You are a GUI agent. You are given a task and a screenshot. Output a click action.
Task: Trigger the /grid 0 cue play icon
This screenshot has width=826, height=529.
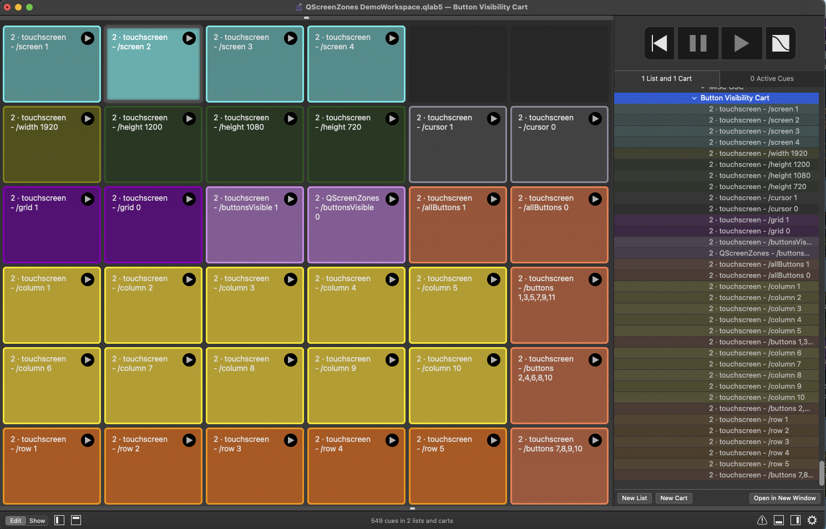[189, 199]
